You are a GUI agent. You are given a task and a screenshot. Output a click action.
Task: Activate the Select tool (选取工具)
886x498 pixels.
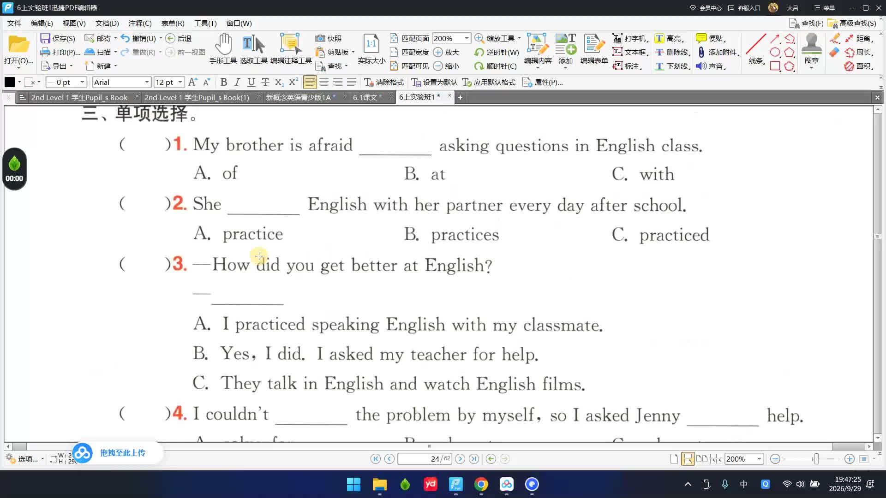point(253,48)
